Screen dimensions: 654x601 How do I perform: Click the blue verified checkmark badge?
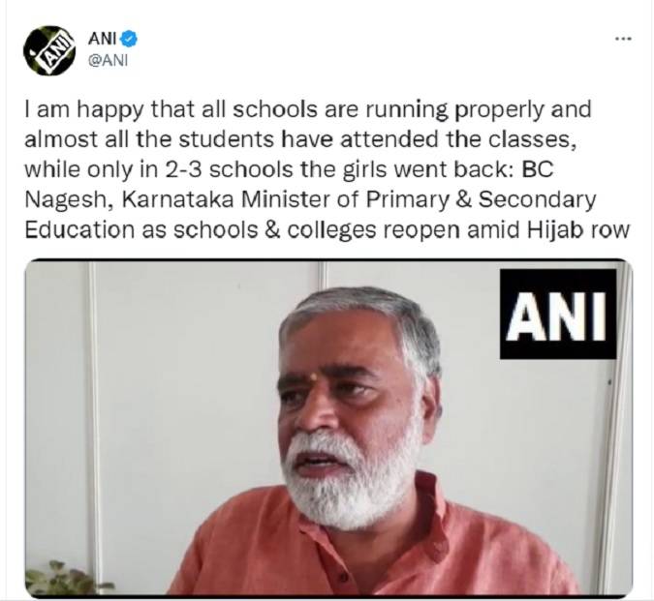pyautogui.click(x=129, y=40)
